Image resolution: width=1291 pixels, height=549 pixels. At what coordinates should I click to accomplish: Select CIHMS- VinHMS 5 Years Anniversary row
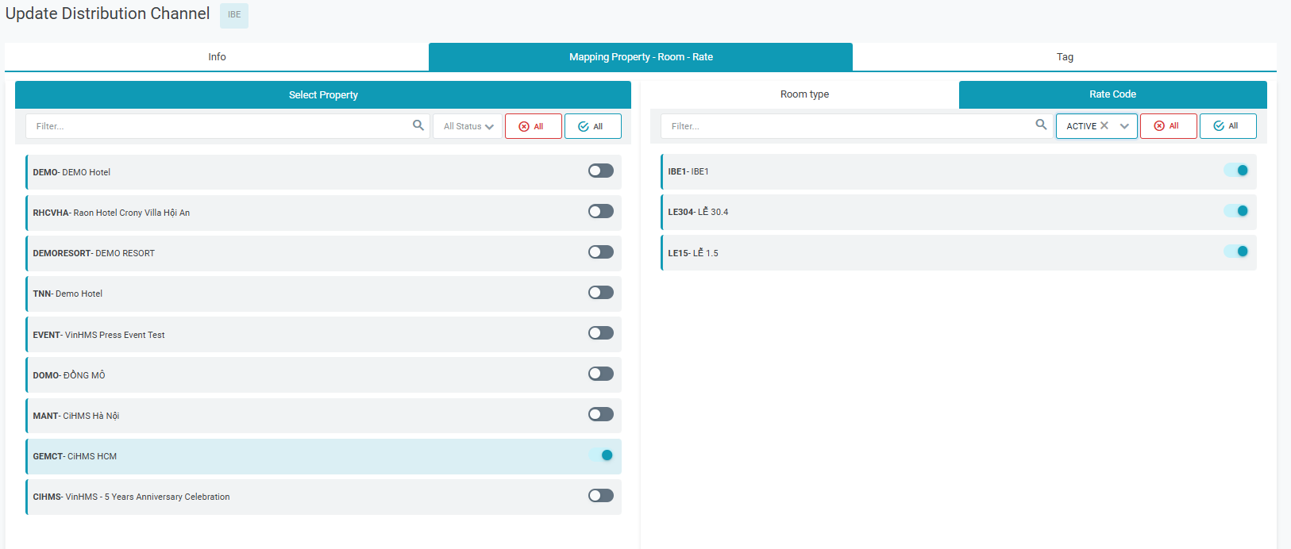tap(323, 497)
